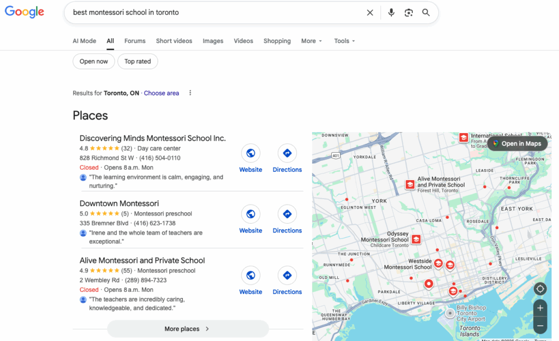Get Directions icon for Downtown Montessori
The height and width of the screenshot is (341, 559).
pos(287,214)
